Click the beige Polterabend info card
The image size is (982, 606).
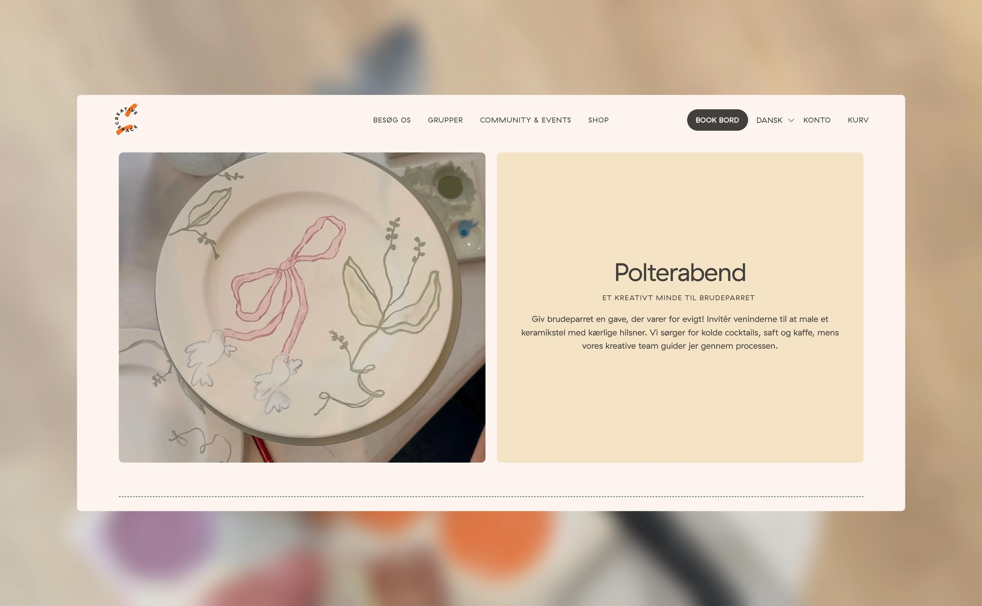point(680,307)
